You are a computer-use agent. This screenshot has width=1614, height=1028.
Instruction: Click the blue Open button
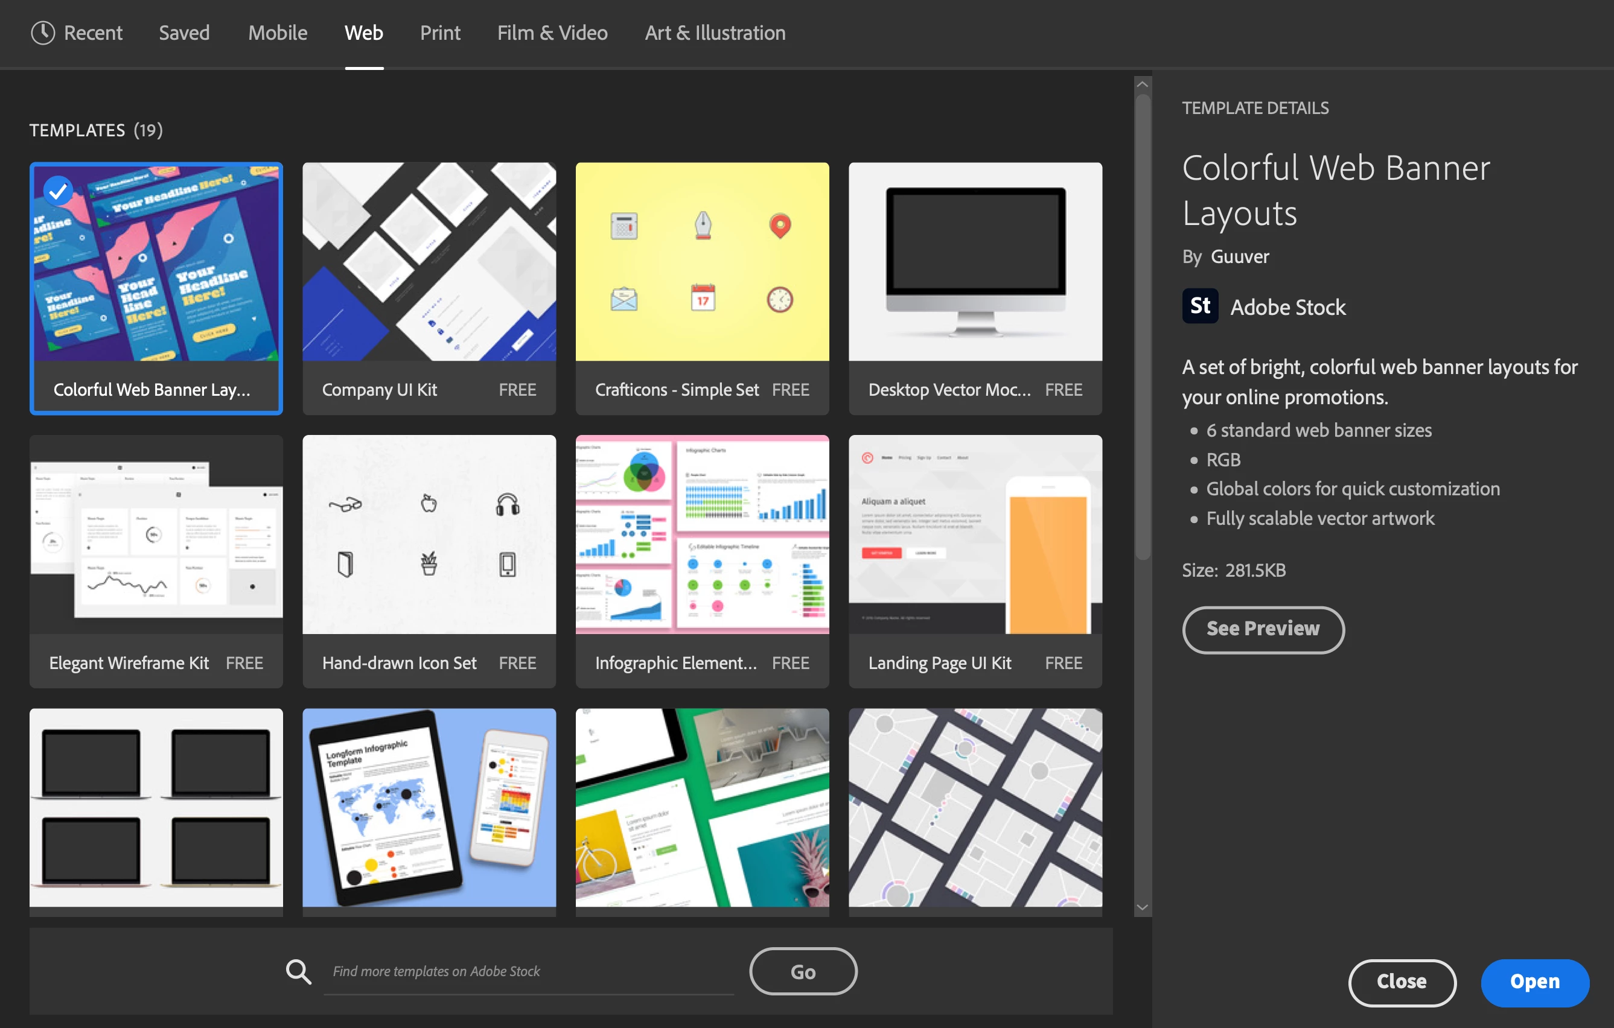click(x=1534, y=982)
